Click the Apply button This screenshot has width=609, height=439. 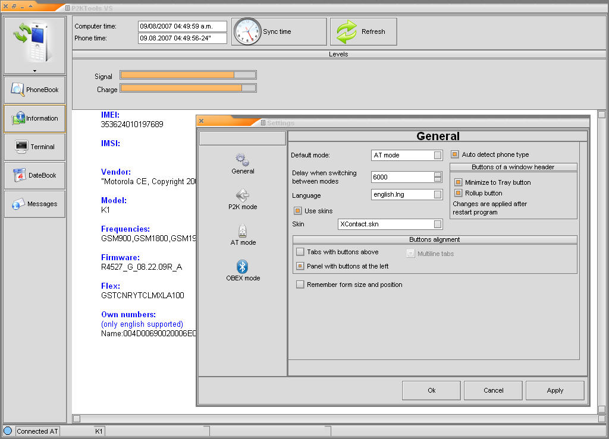pos(554,390)
